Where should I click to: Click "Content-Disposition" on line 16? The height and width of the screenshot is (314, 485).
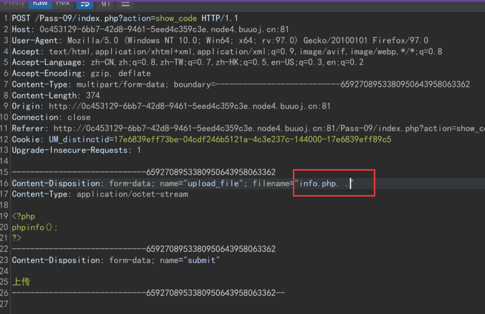pyautogui.click(x=56, y=183)
